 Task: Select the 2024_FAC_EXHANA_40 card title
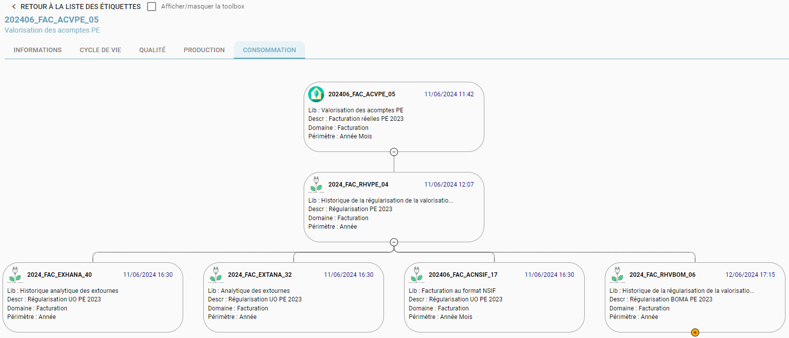[59, 275]
